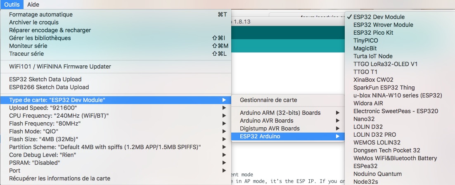Click Récupérer les informations de la carte
Screen dimensions: 455x185
pos(116,178)
